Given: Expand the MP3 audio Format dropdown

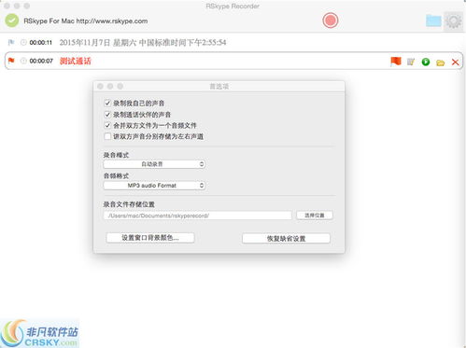Looking at the screenshot, I should tap(154, 186).
